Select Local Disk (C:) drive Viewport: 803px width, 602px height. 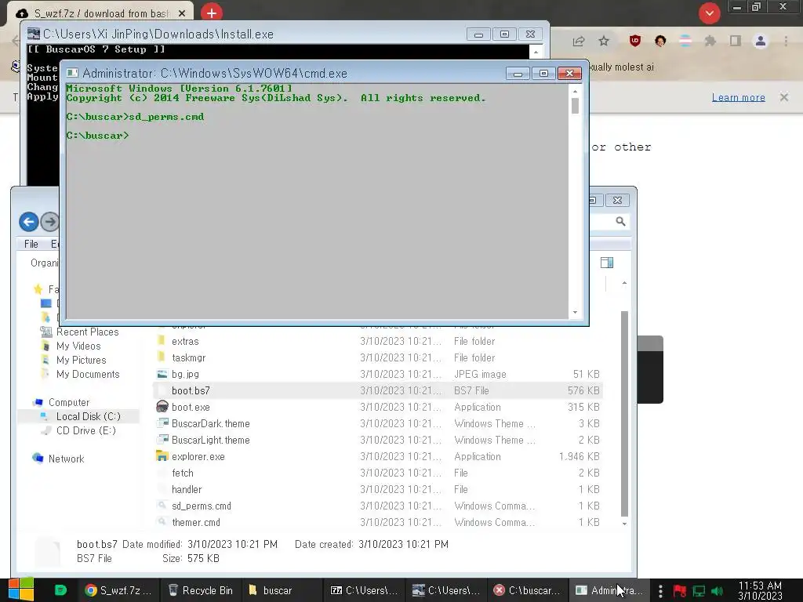(x=88, y=416)
